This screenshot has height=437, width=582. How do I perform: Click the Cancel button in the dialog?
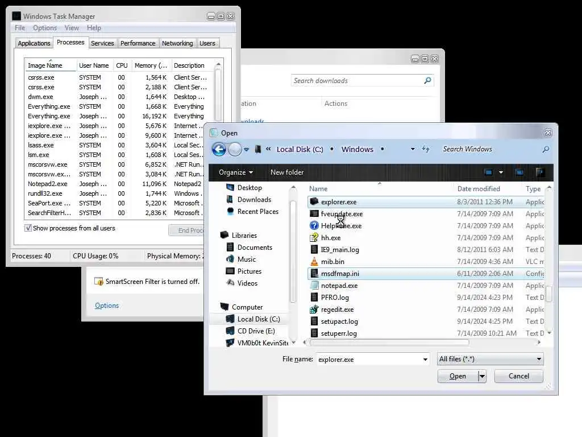518,376
